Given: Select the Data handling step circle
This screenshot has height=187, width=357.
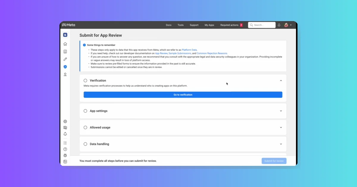Looking at the screenshot, I should point(85,144).
